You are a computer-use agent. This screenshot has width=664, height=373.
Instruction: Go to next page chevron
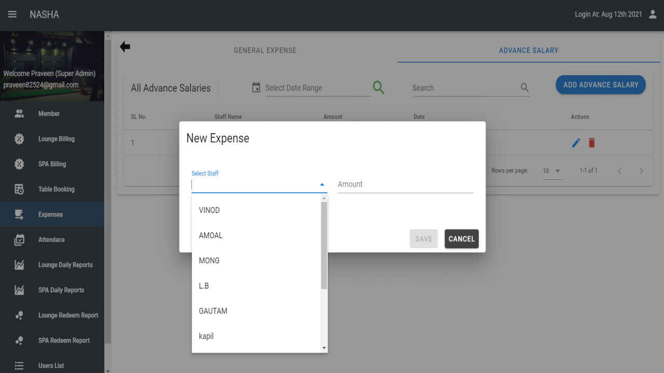point(641,171)
